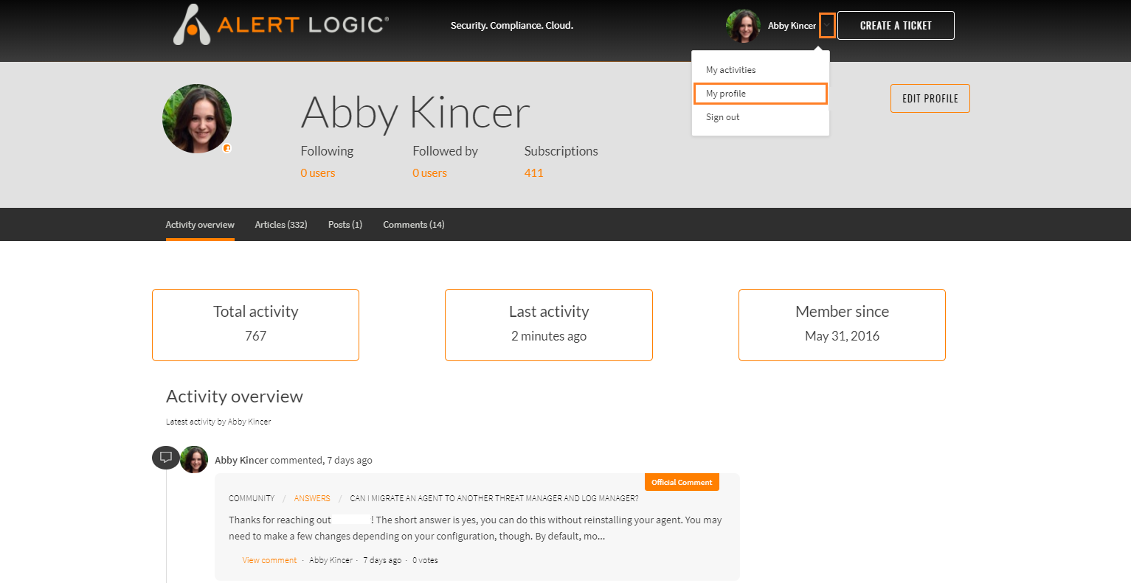
Task: Switch to the Articles (332) tab
Action: click(281, 225)
